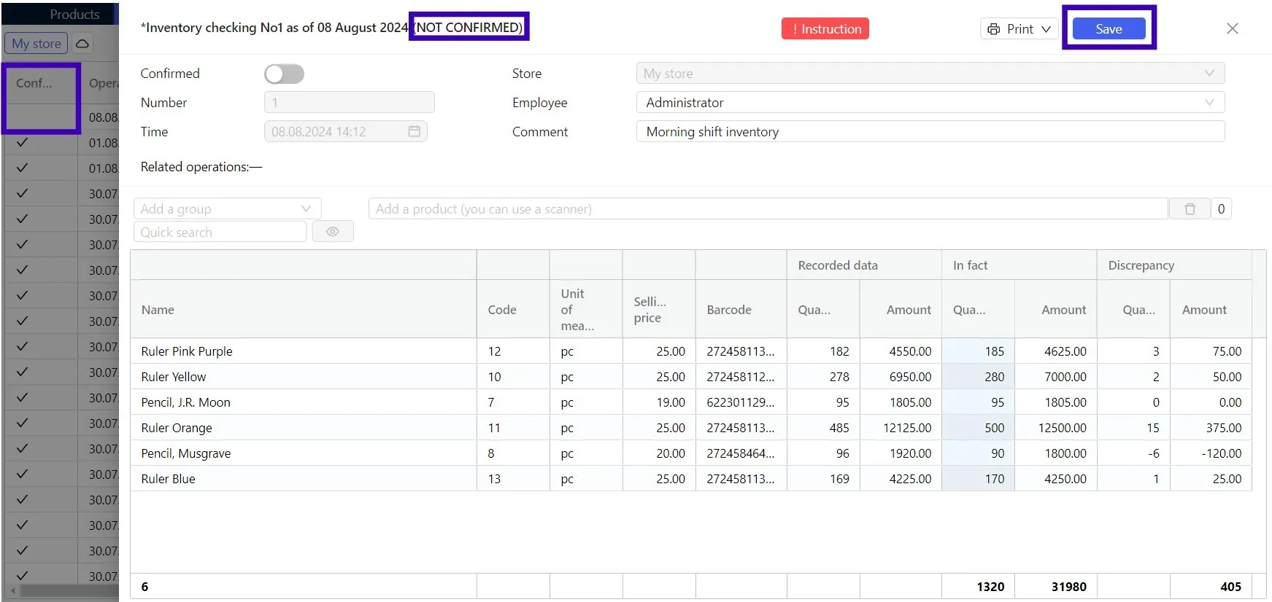Close the inventory checking dialog

pos(1233,28)
